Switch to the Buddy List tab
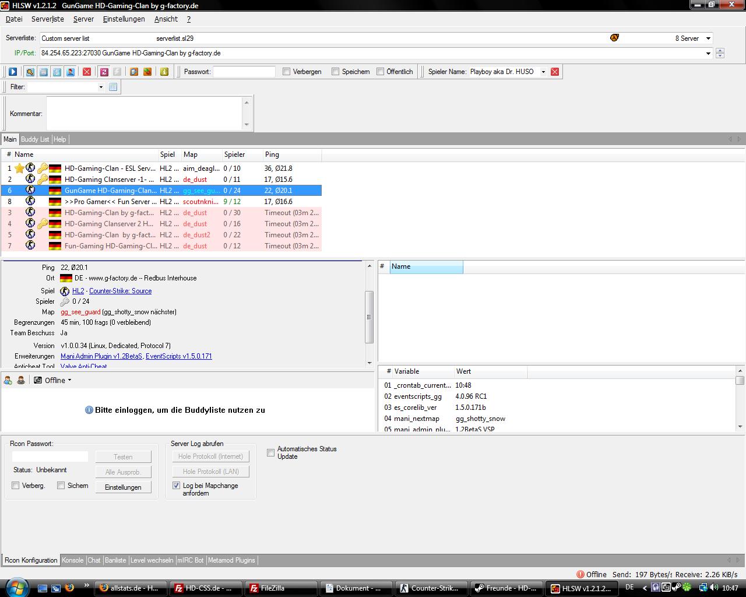The image size is (746, 597). coord(35,139)
